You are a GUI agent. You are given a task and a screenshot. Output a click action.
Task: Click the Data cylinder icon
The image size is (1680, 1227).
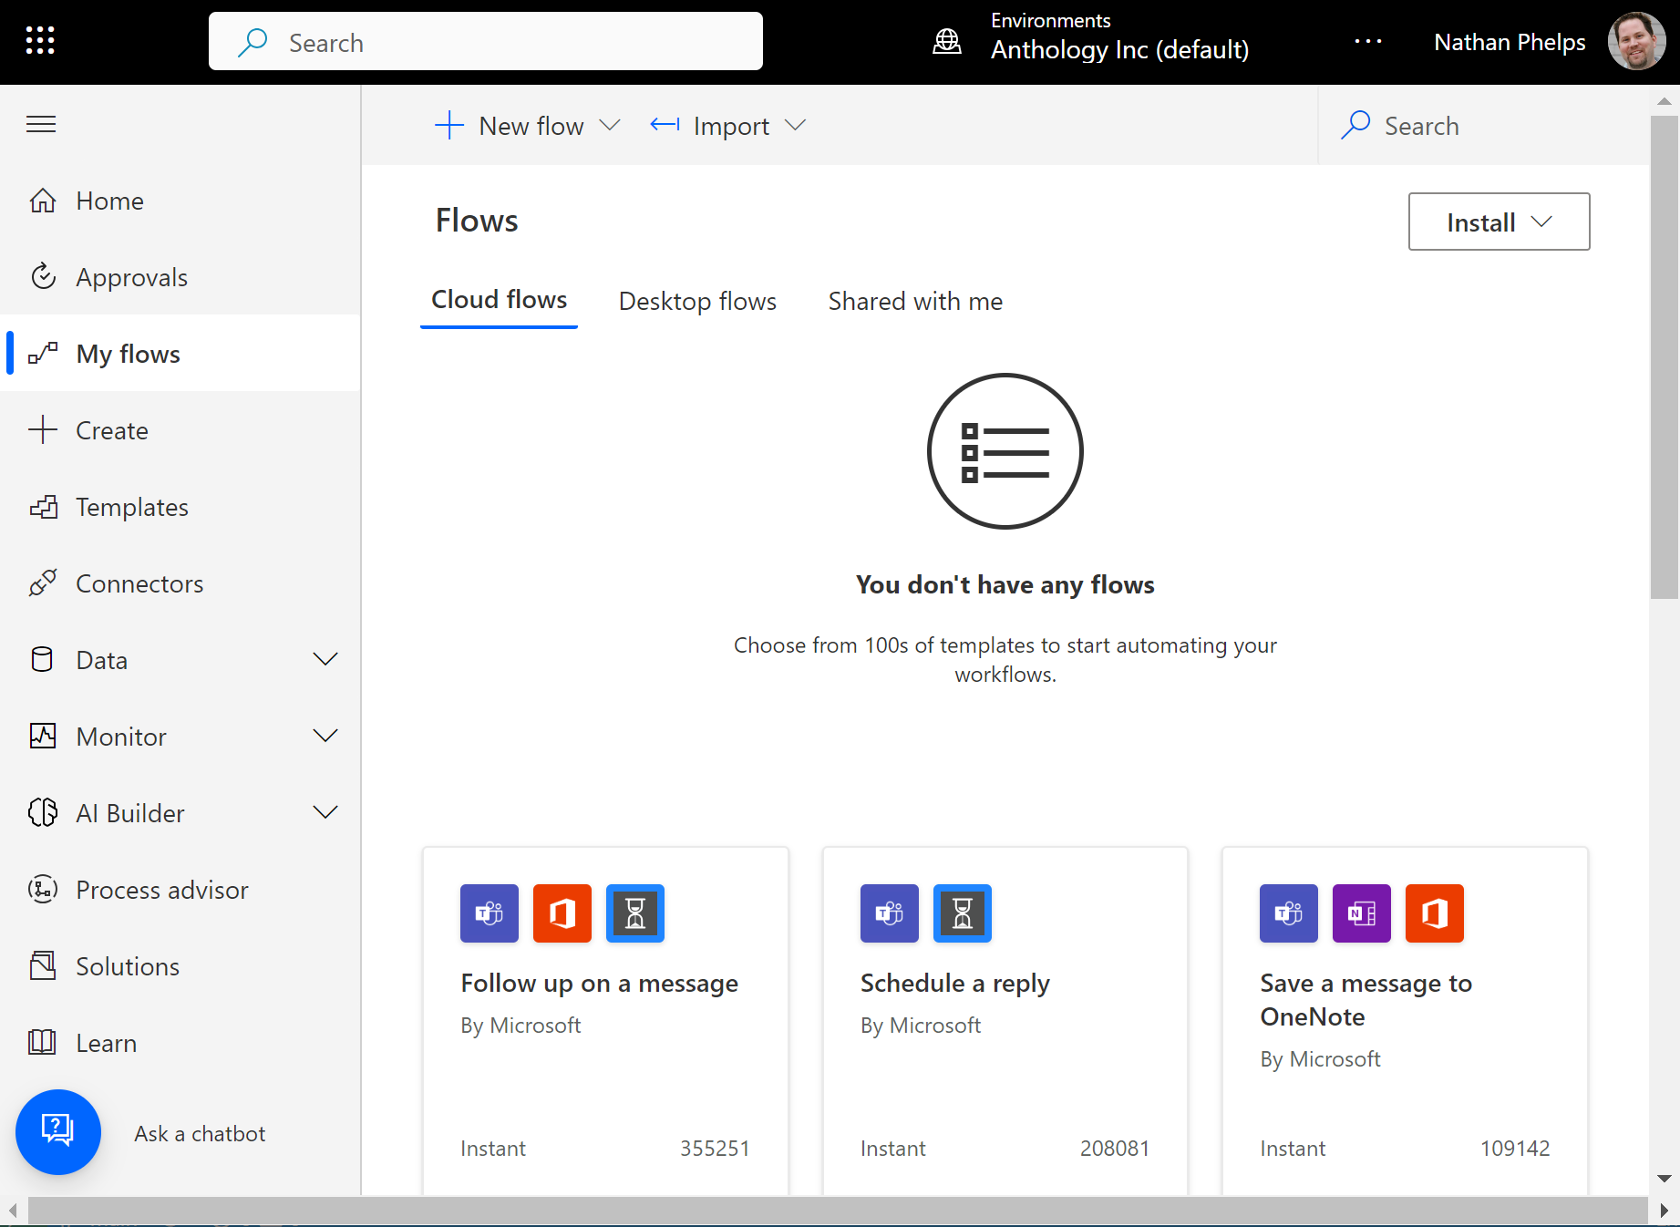(x=42, y=660)
